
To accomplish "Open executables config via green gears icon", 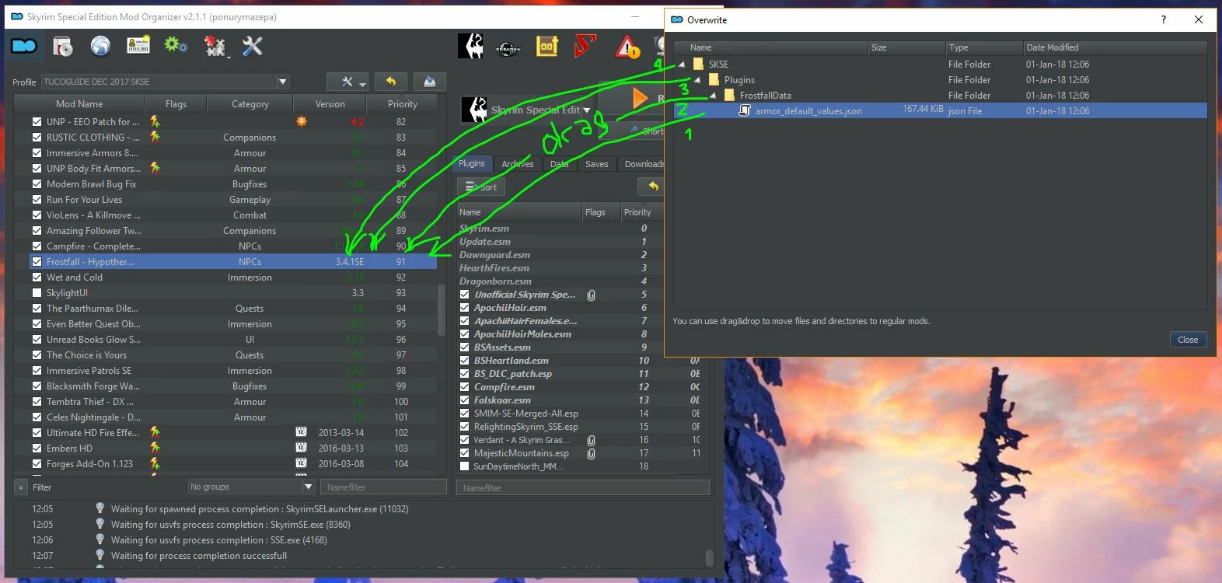I will pyautogui.click(x=176, y=46).
